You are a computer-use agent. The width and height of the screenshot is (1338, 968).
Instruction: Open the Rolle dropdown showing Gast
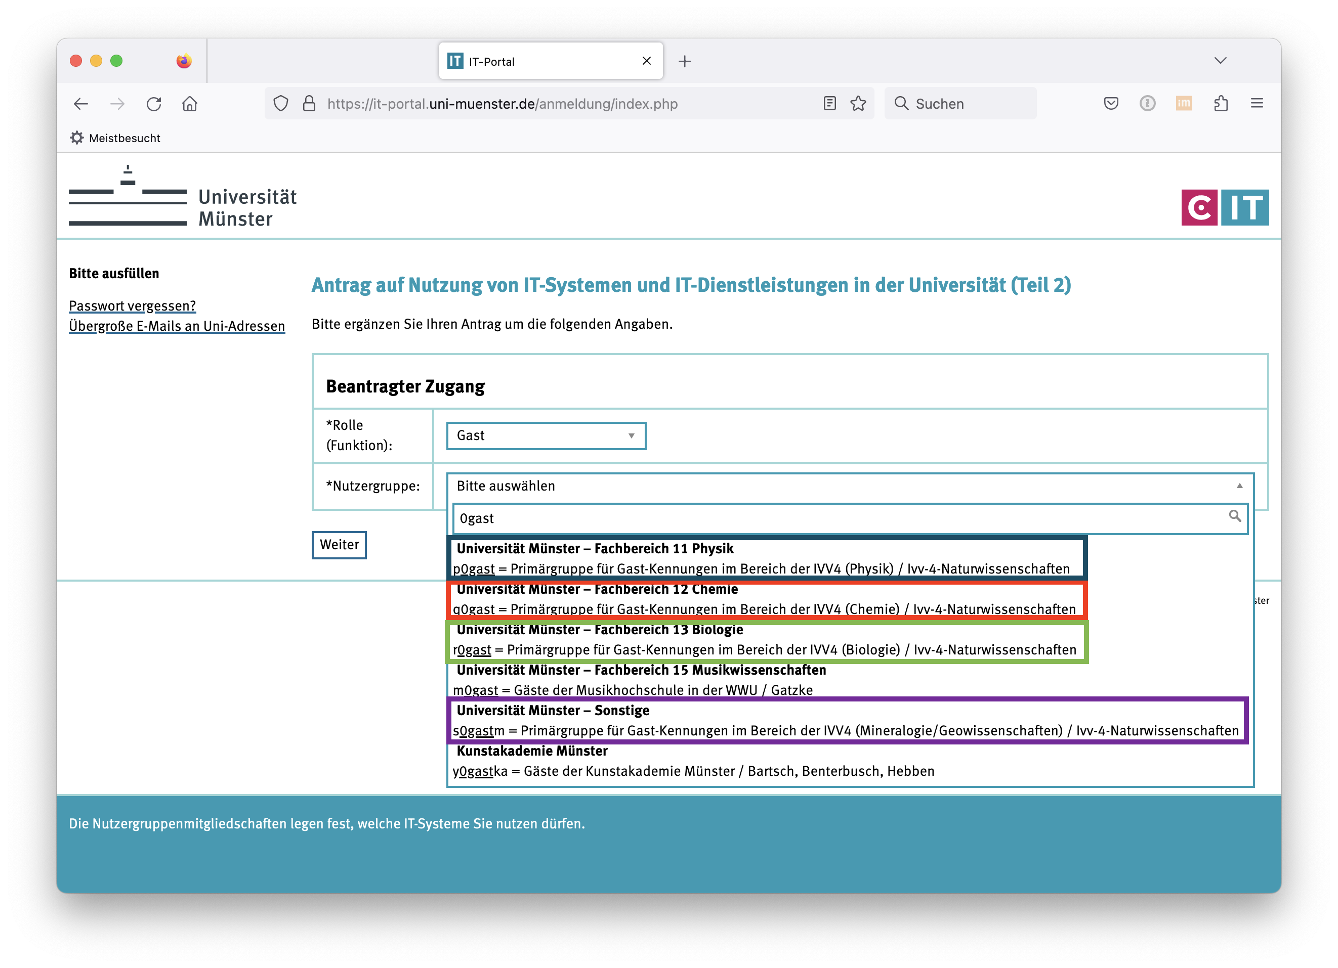pos(546,435)
